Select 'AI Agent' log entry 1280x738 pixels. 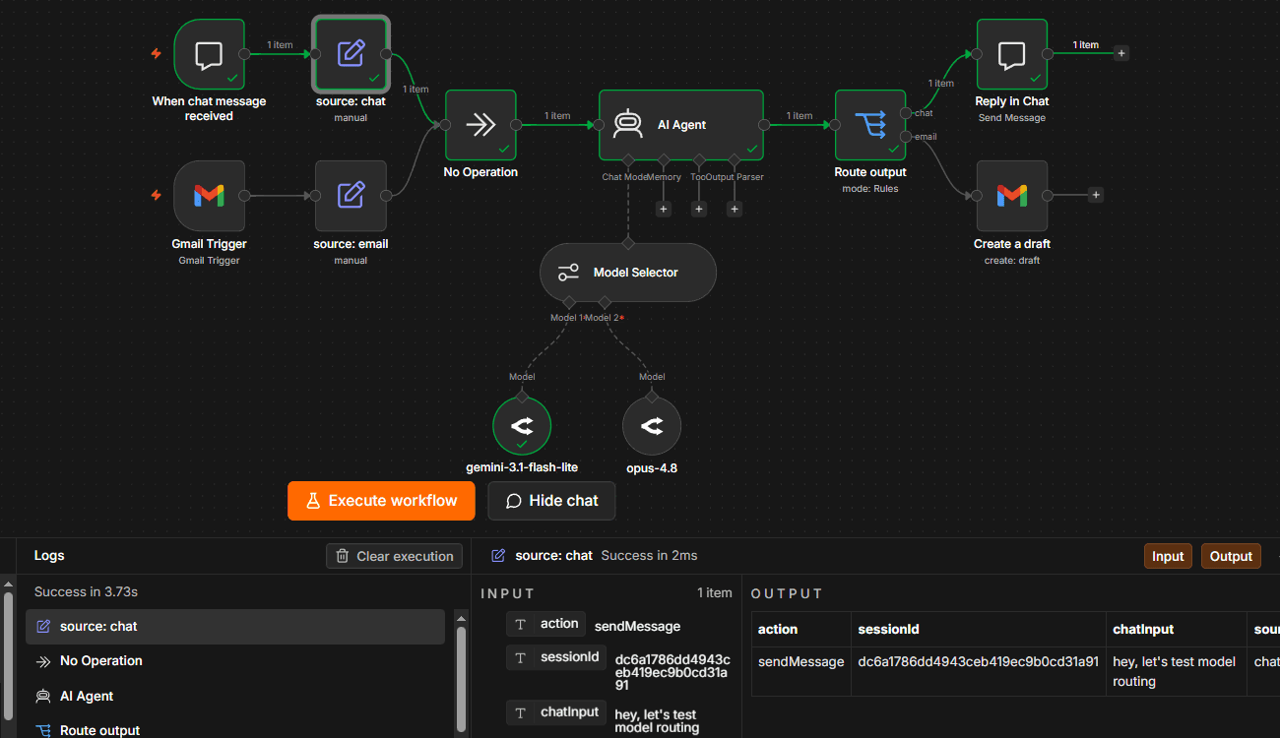pos(235,696)
